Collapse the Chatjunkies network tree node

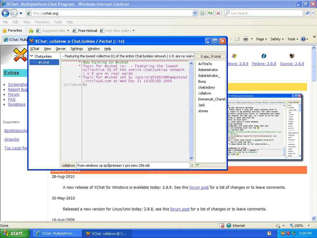(32, 56)
